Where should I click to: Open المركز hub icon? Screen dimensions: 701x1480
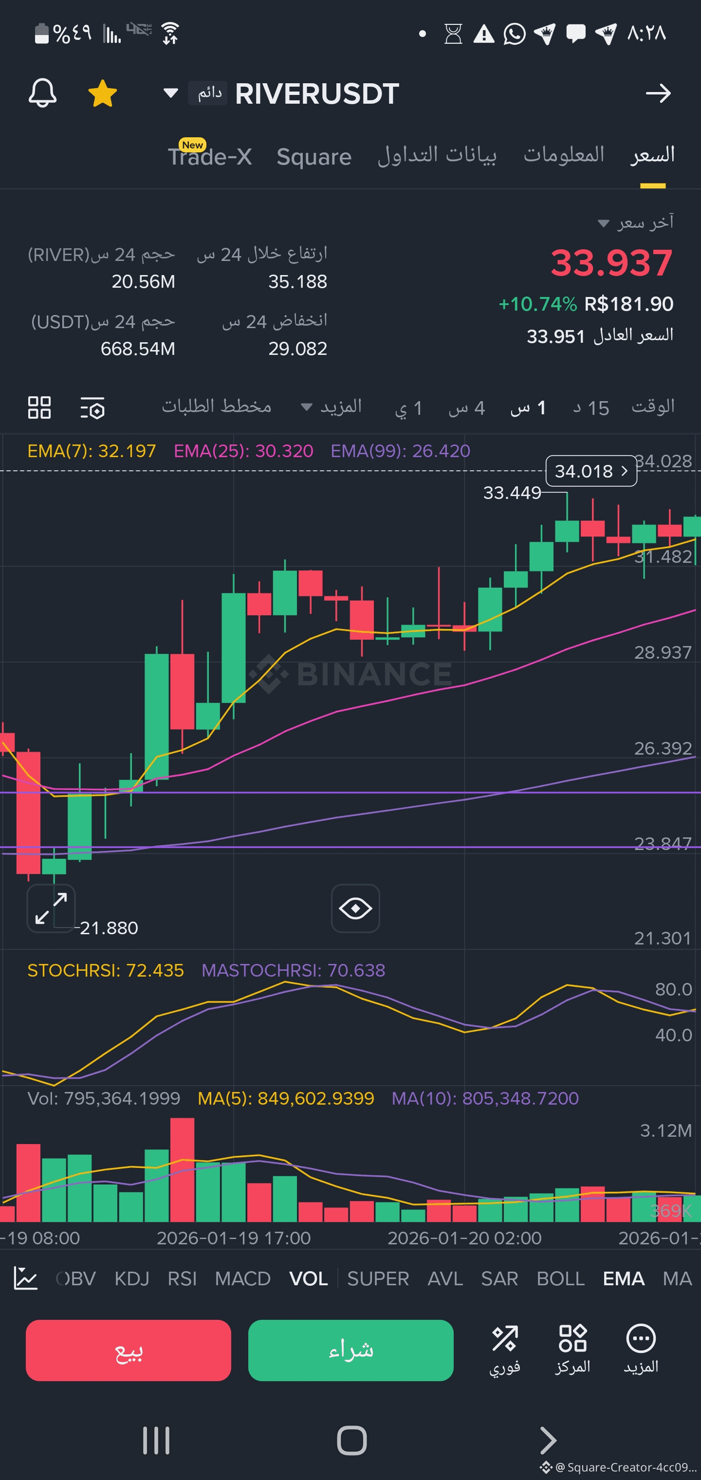tap(573, 1349)
